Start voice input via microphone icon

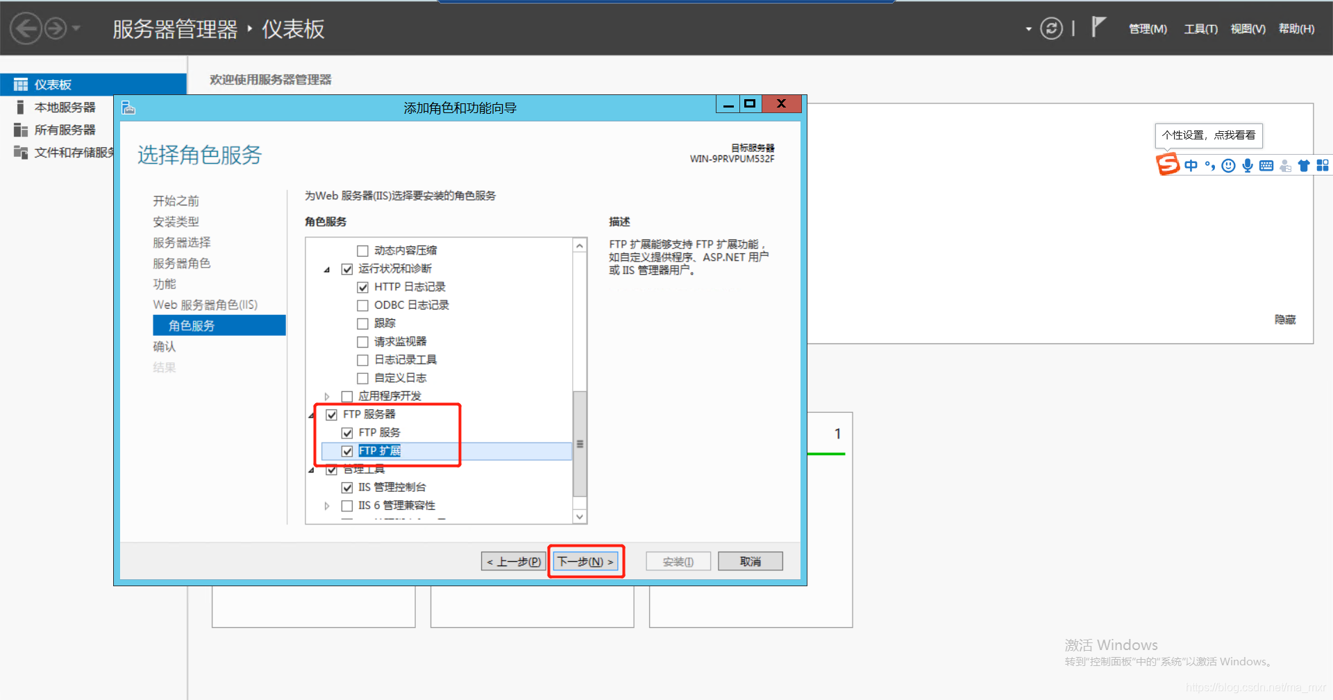pos(1247,165)
